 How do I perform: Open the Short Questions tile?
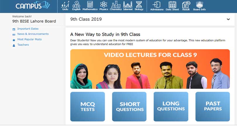click(129, 107)
